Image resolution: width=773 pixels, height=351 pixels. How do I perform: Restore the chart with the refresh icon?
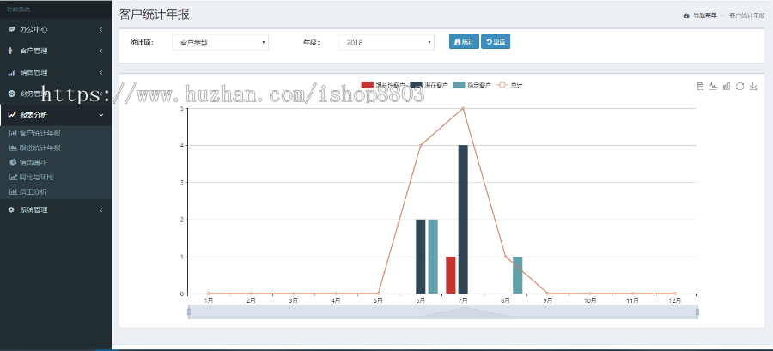(740, 86)
